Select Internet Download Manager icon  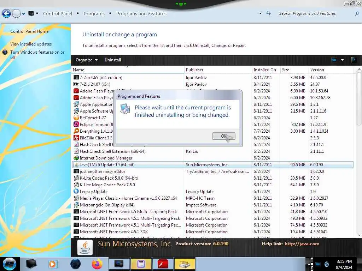click(76, 158)
